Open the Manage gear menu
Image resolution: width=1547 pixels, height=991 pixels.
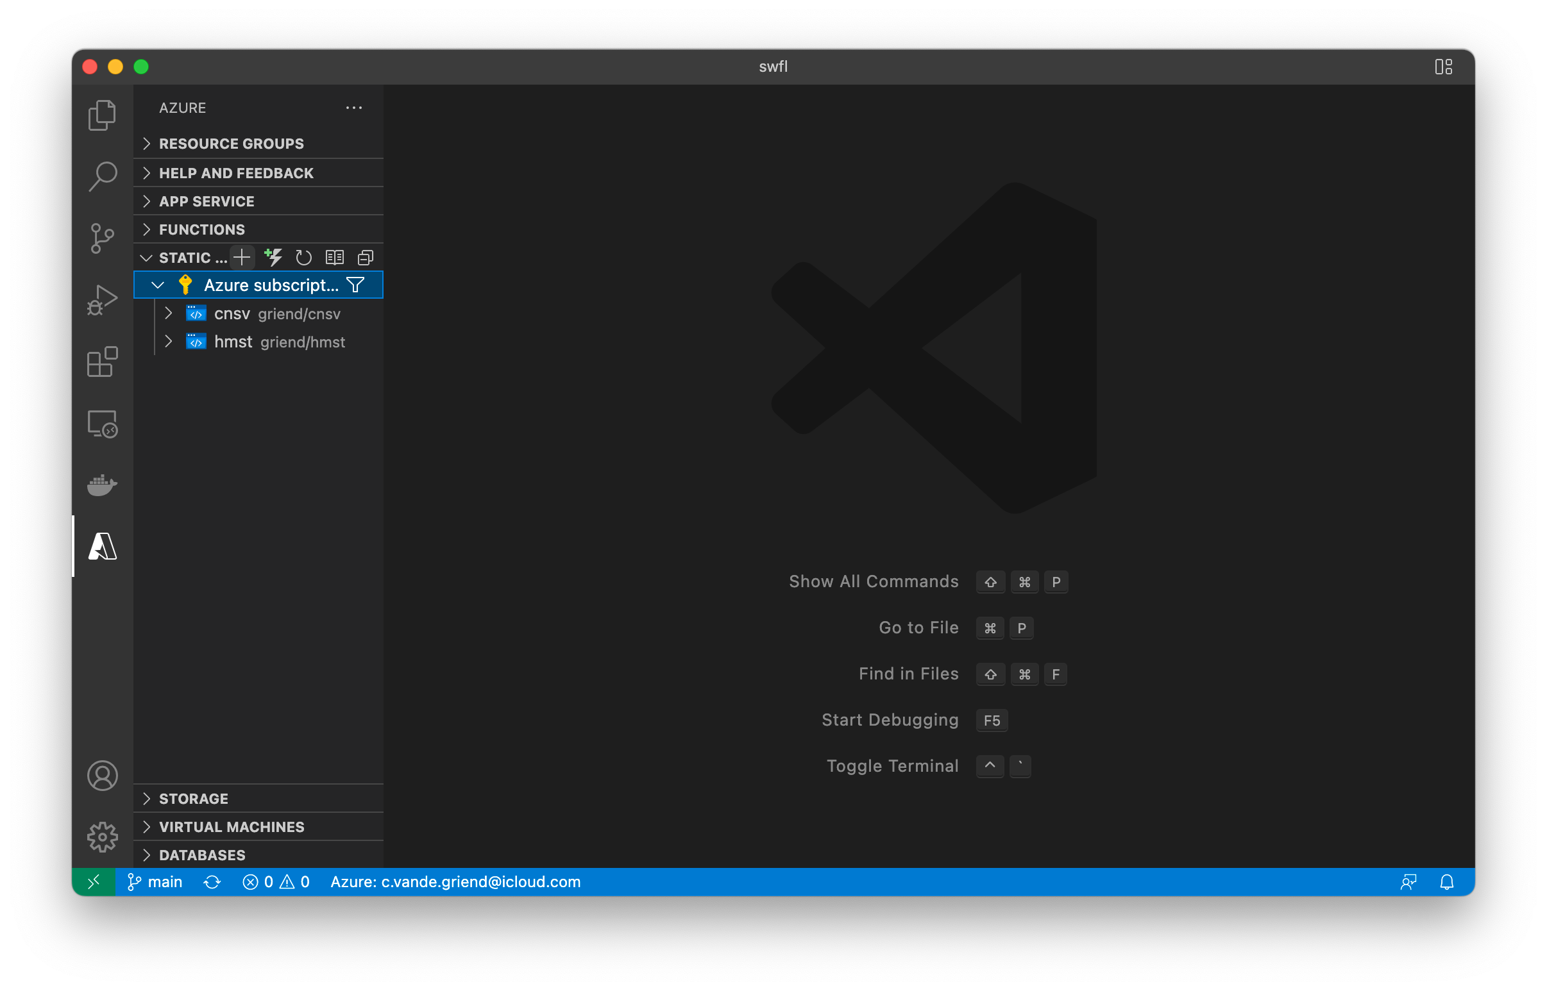(x=102, y=837)
